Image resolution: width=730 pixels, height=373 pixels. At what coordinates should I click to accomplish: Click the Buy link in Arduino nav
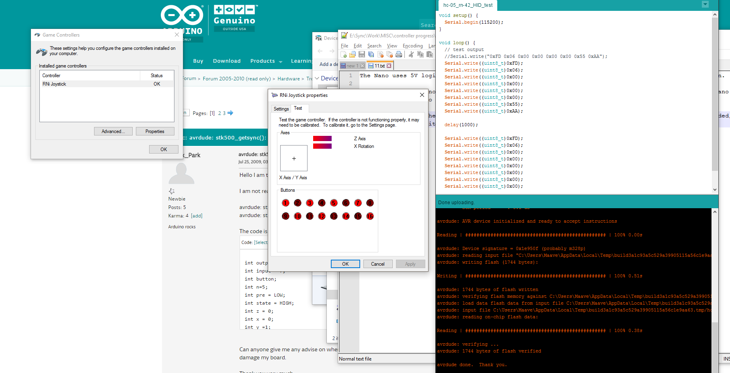coord(198,61)
